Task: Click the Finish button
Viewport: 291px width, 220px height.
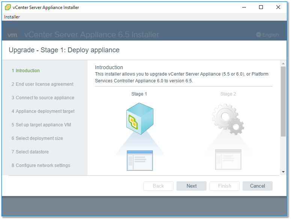Action: tap(225, 186)
